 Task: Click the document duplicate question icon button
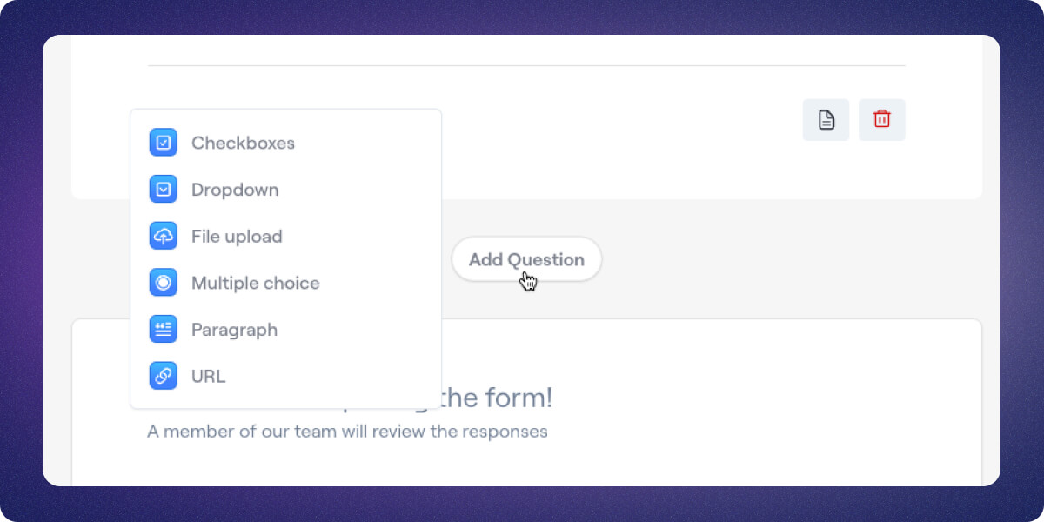click(x=826, y=120)
